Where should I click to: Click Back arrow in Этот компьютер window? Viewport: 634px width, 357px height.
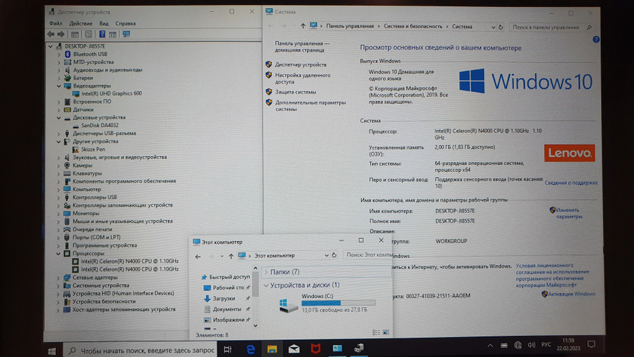[198, 256]
